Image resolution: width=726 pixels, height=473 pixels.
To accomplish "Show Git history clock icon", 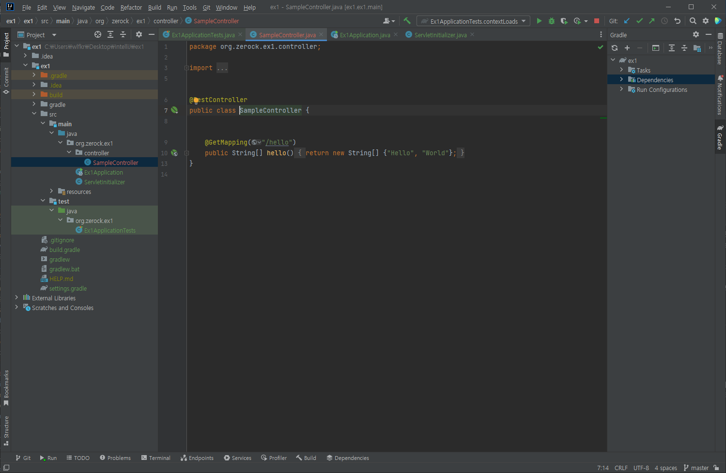I will (x=664, y=21).
